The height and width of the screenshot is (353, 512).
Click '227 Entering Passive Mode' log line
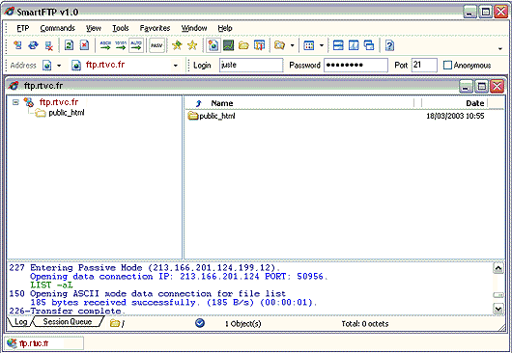145,268
